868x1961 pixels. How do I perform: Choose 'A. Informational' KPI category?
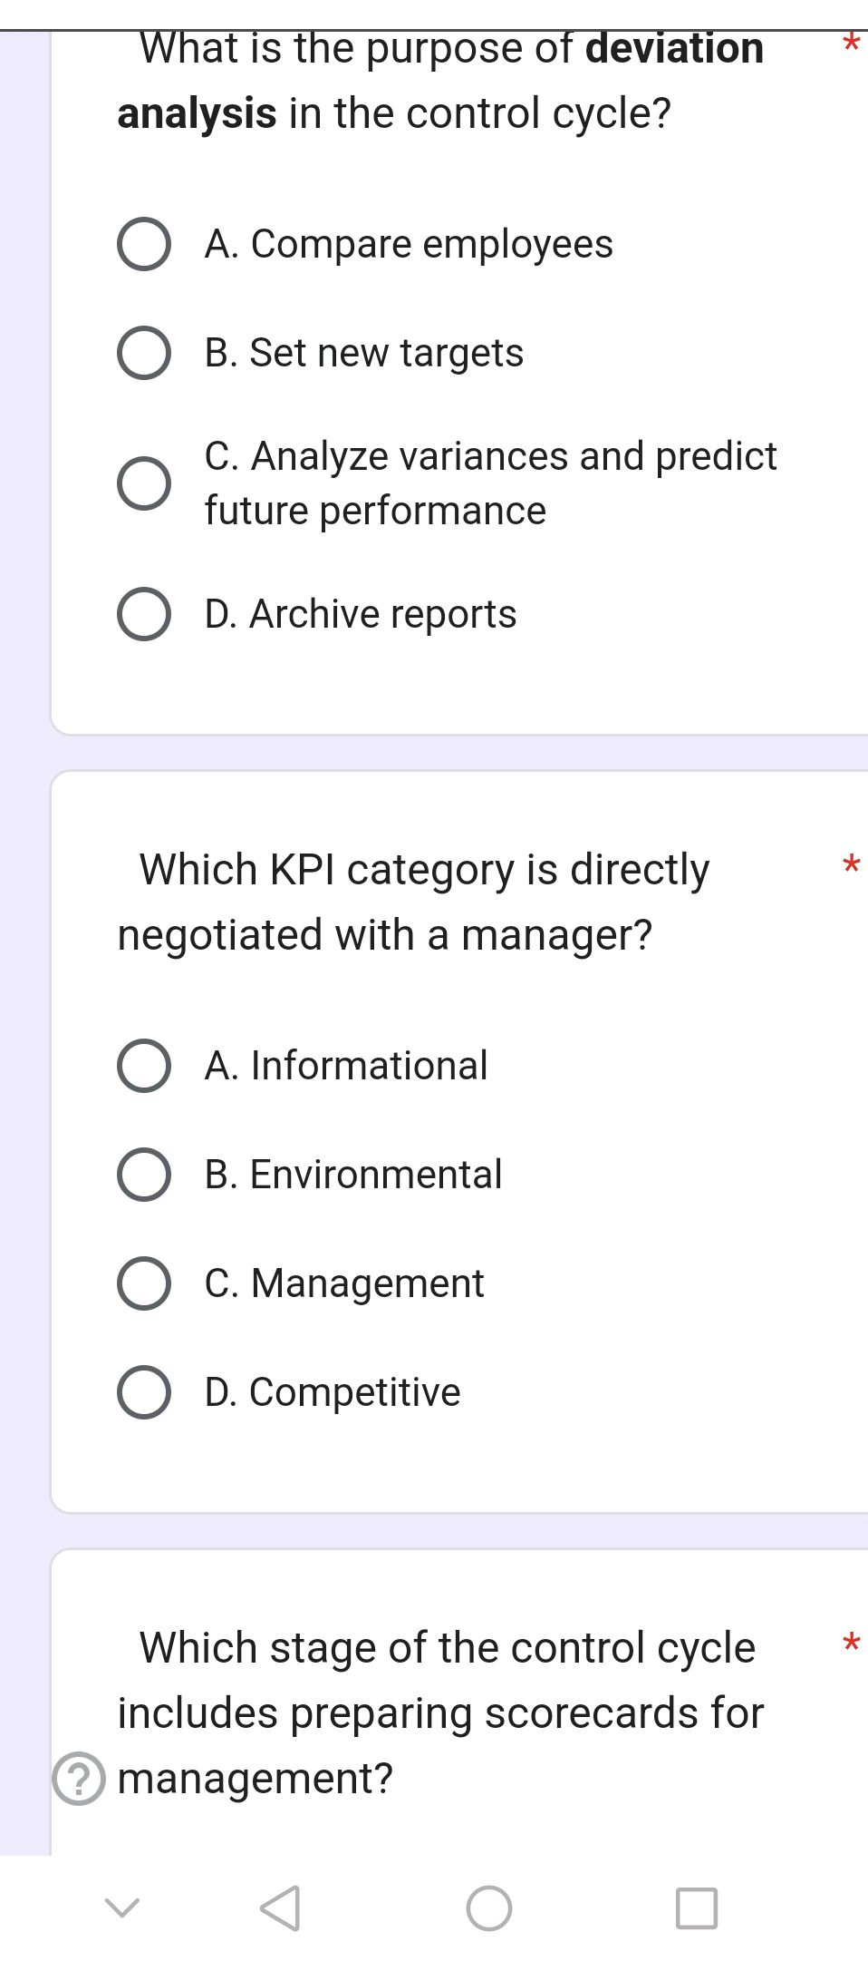pos(144,1066)
